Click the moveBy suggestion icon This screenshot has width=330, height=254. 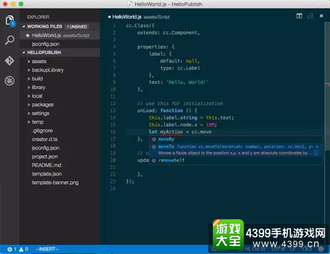(x=154, y=140)
